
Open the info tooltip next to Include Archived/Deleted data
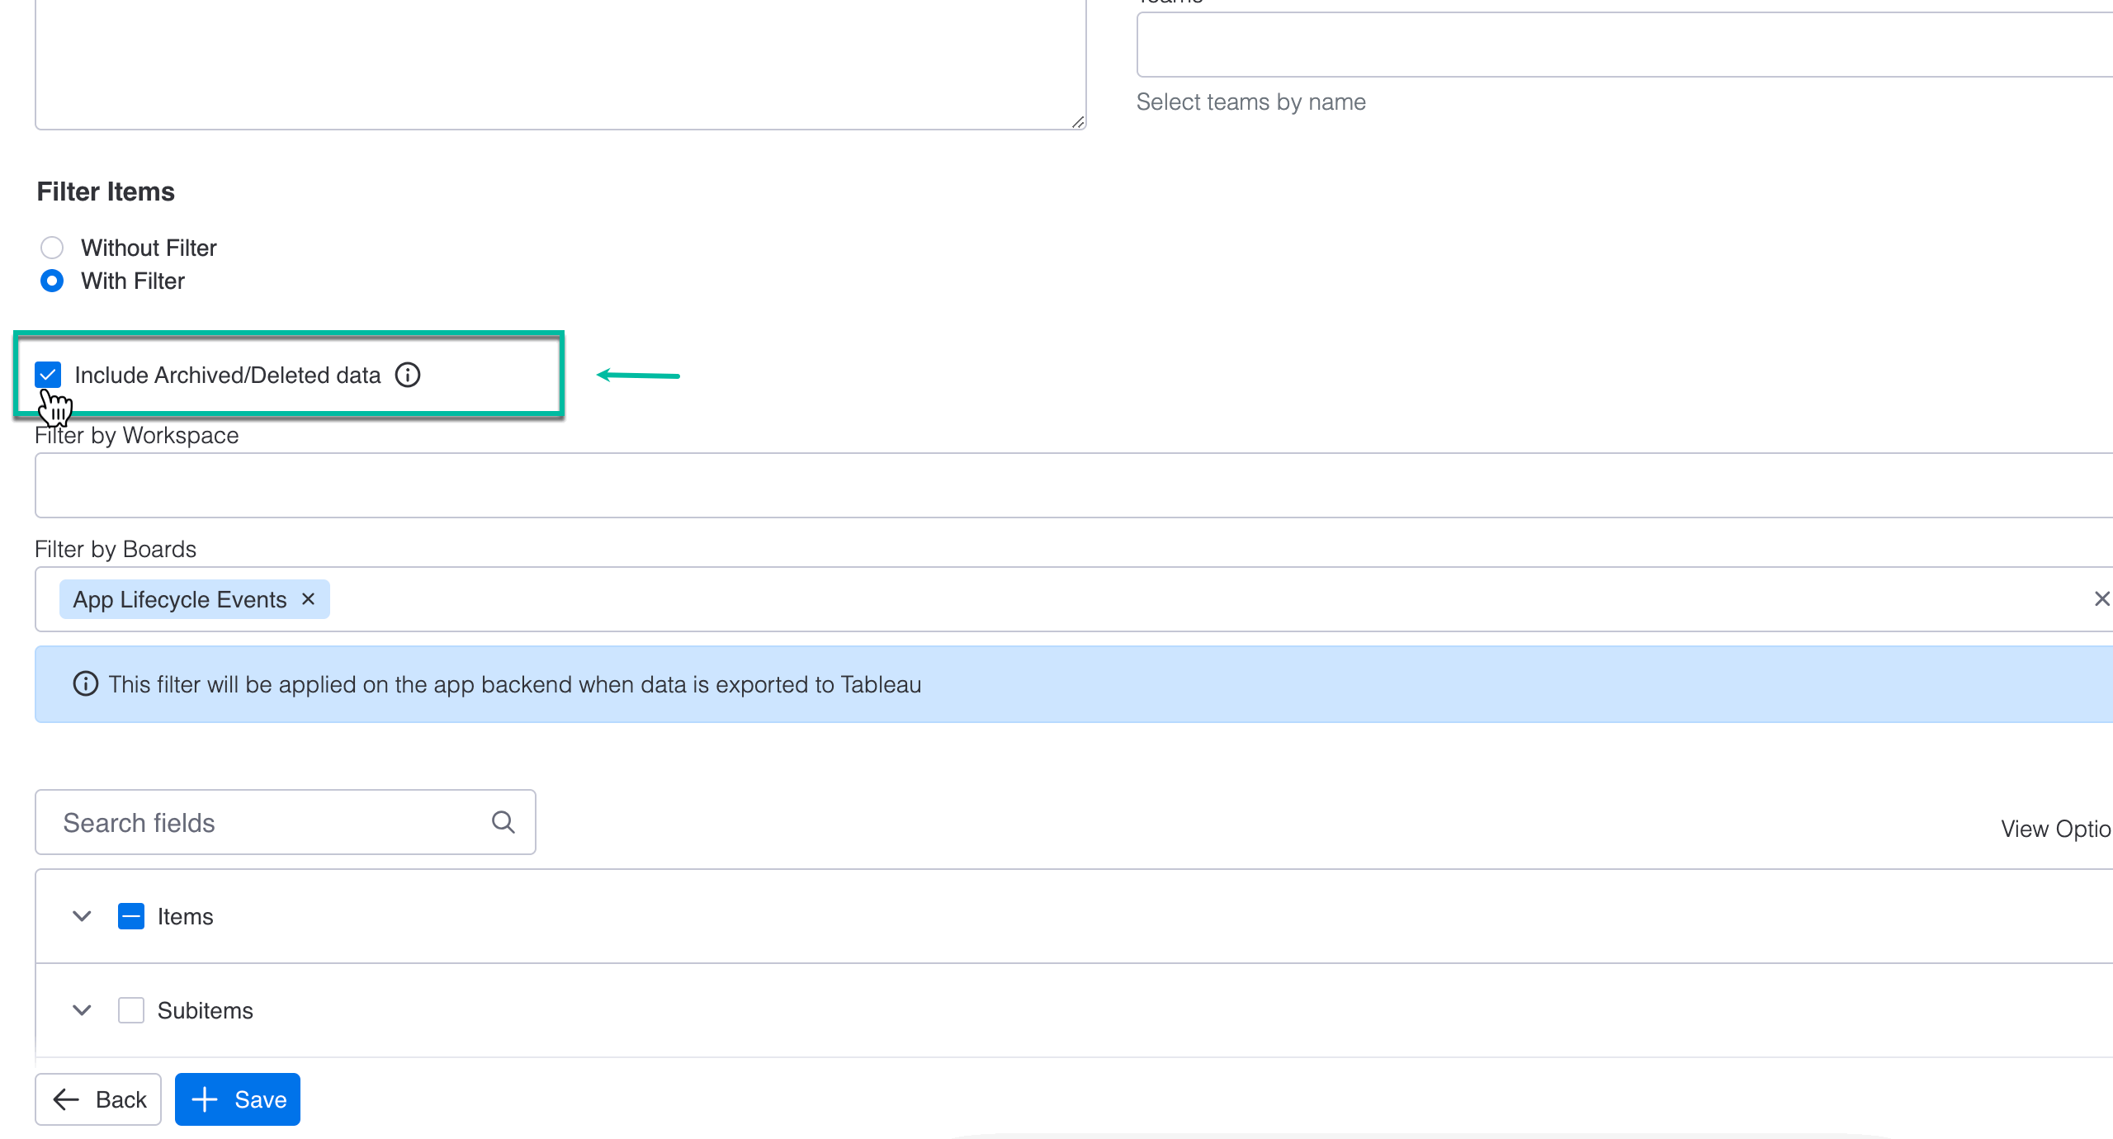tap(409, 375)
